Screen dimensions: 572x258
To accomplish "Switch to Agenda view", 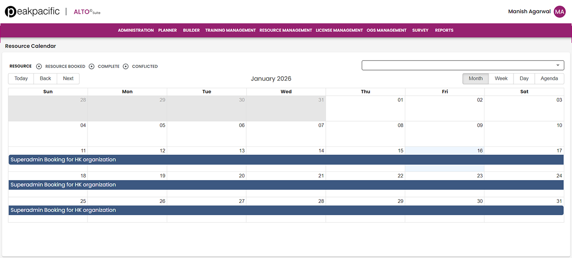I will click(549, 79).
